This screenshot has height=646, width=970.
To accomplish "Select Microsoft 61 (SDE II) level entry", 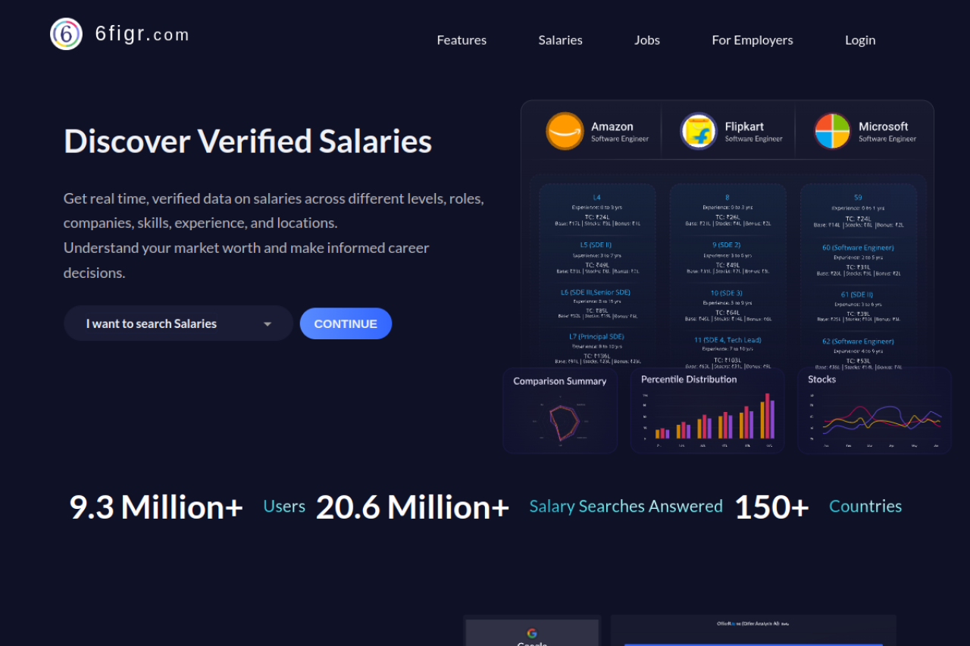I will coord(858,295).
